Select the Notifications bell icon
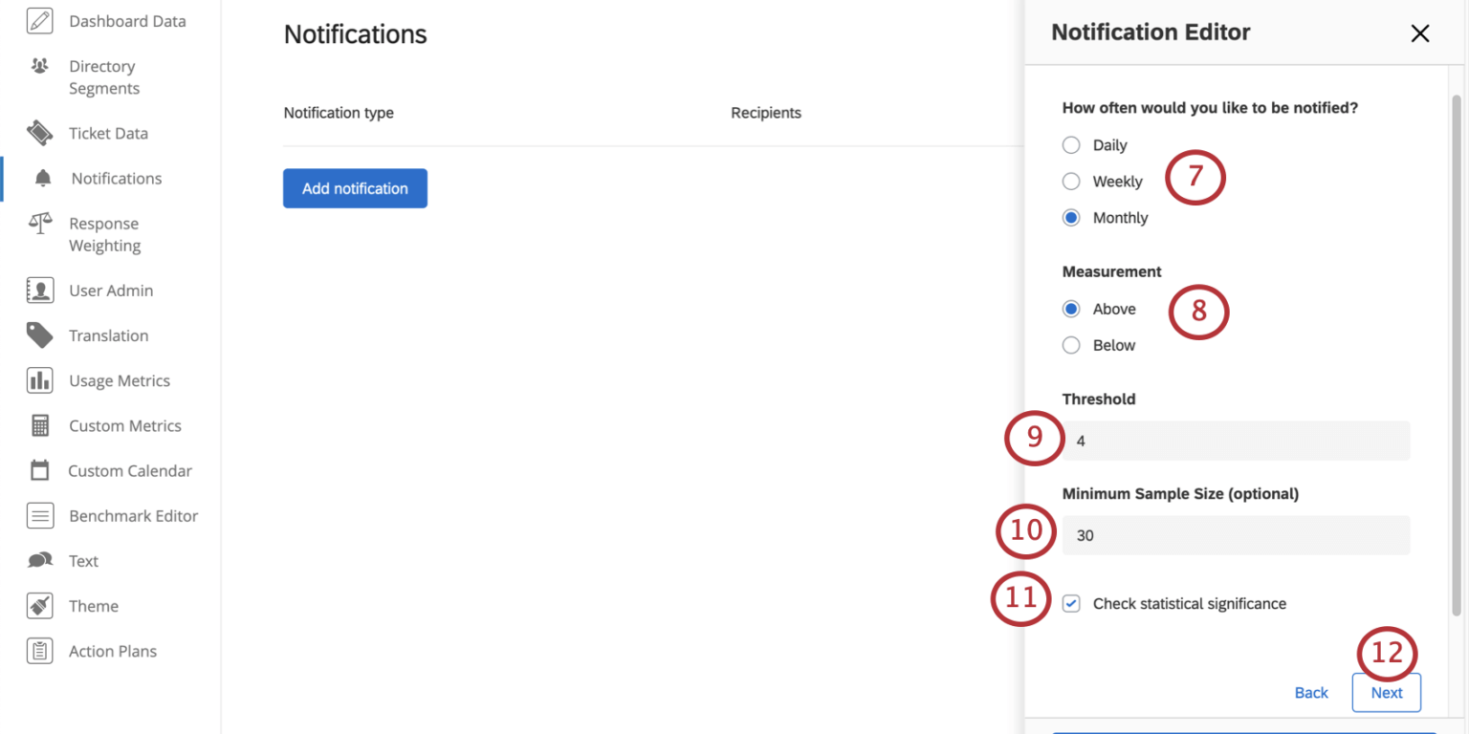 tap(39, 178)
